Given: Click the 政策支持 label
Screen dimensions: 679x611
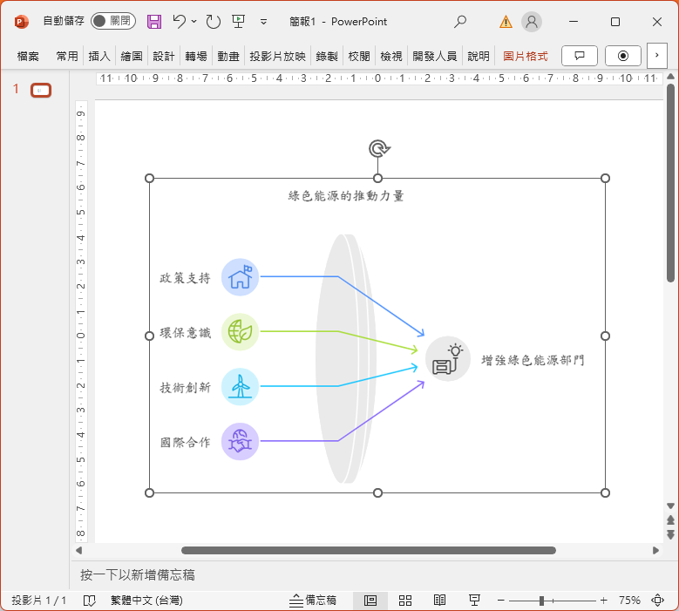Looking at the screenshot, I should [x=185, y=278].
